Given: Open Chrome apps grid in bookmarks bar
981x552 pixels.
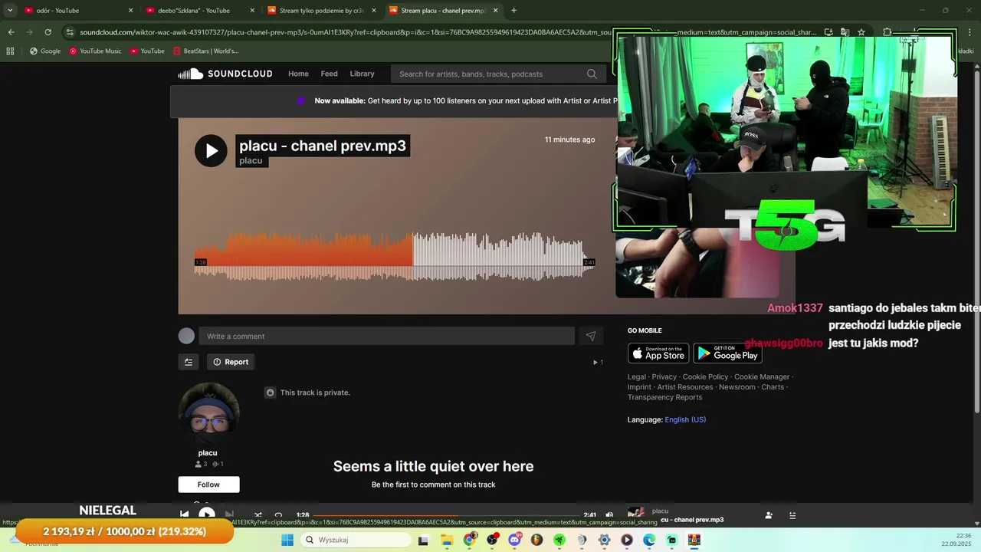Looking at the screenshot, I should click(x=10, y=51).
